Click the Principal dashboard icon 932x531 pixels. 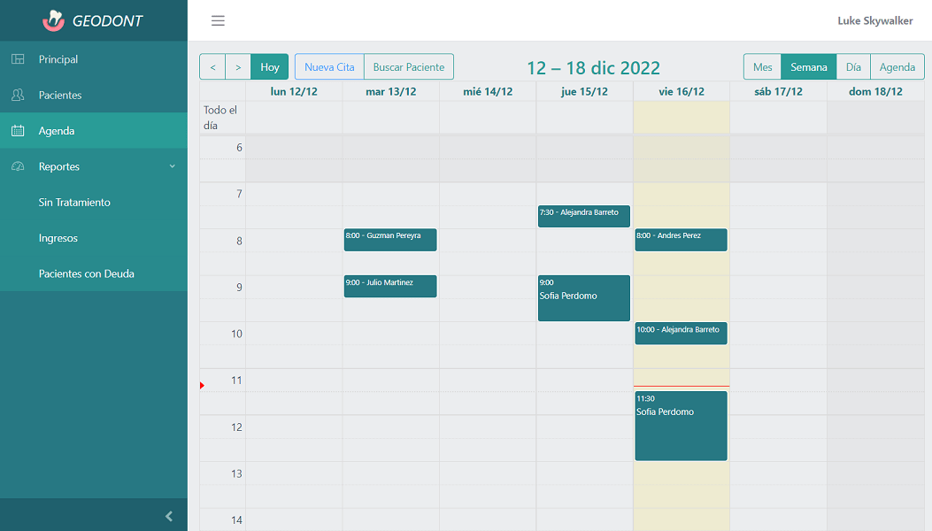[x=18, y=59]
